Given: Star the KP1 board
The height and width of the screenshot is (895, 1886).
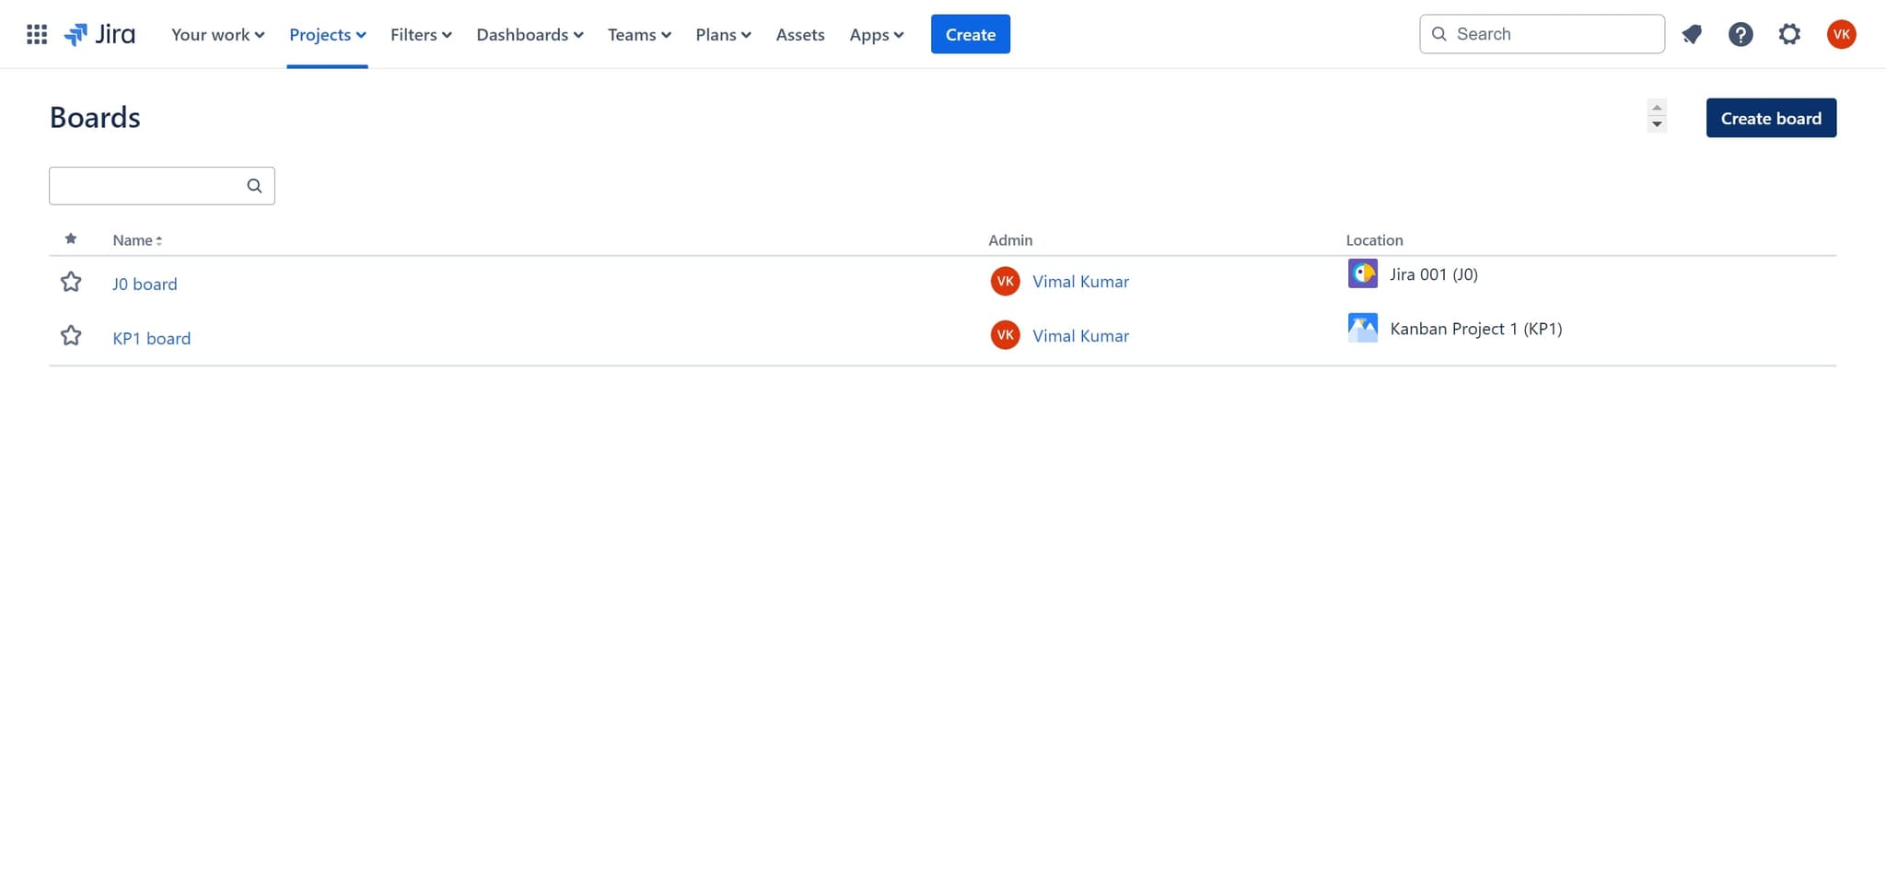Looking at the screenshot, I should click(x=71, y=336).
